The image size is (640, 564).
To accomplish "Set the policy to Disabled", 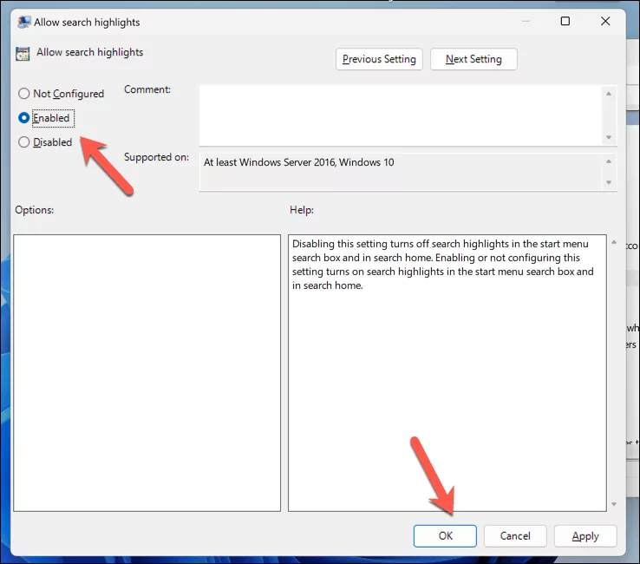I will click(24, 142).
